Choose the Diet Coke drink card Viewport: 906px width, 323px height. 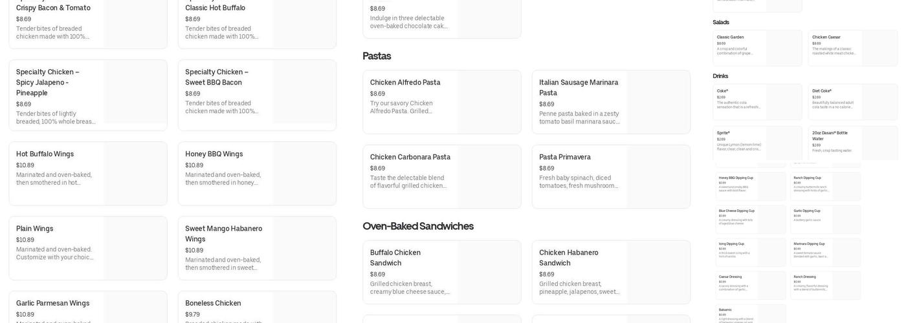pos(852,102)
